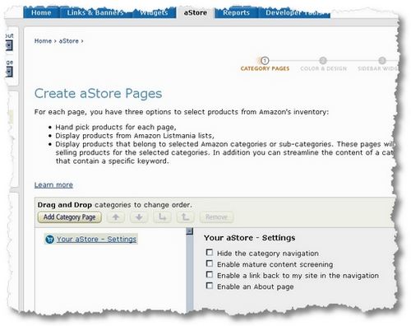The width and height of the screenshot is (411, 326).
Task: Select the aStore tab
Action: pos(196,12)
